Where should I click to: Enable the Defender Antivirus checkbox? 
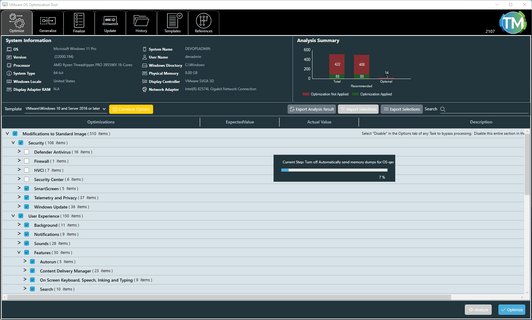(x=27, y=151)
